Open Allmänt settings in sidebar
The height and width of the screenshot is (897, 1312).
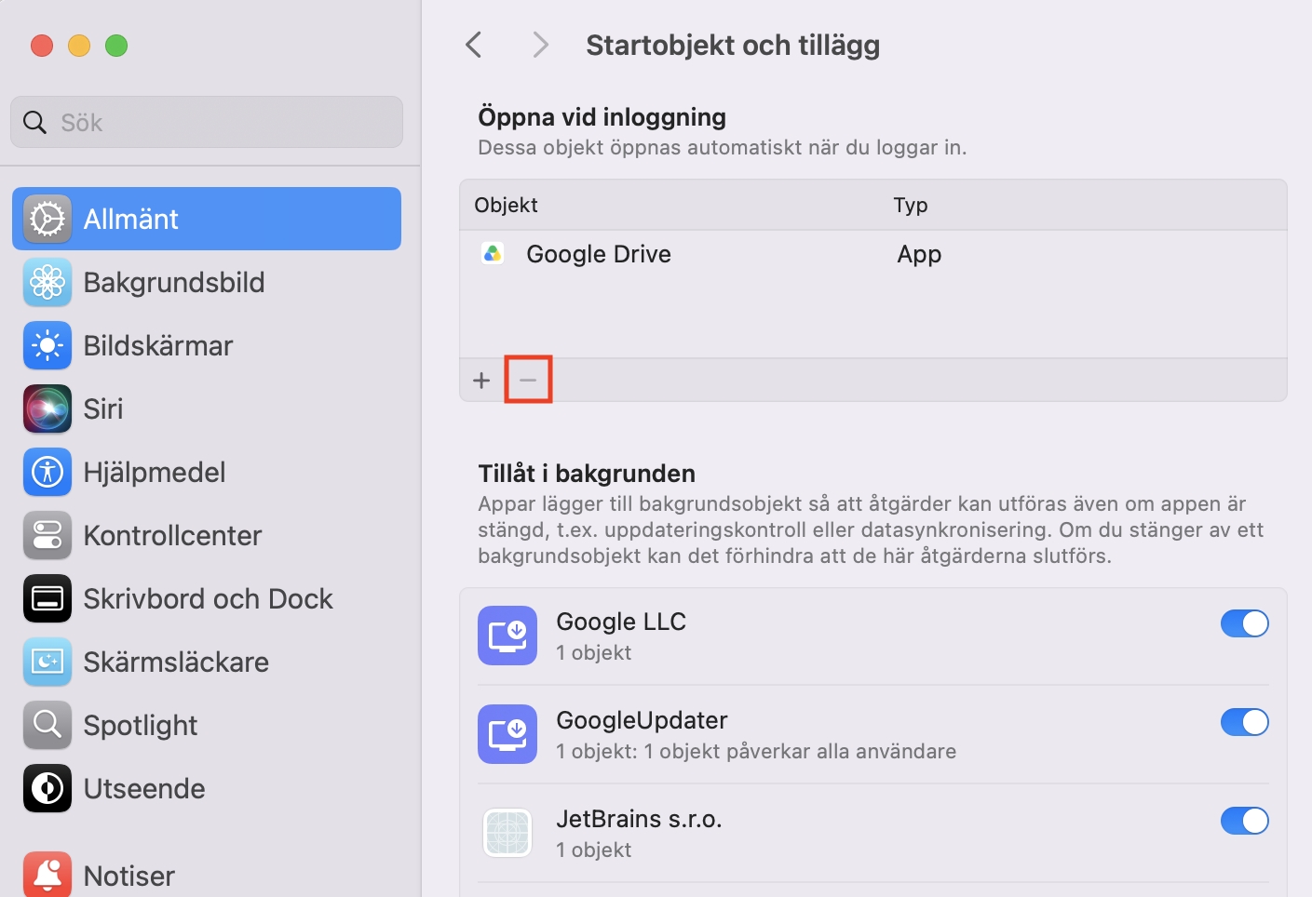[207, 219]
